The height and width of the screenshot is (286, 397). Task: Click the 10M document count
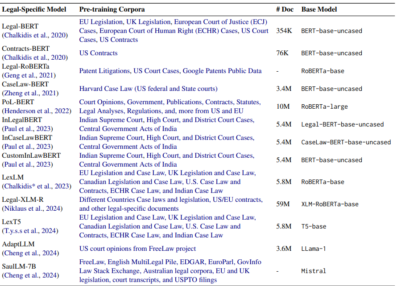point(283,106)
